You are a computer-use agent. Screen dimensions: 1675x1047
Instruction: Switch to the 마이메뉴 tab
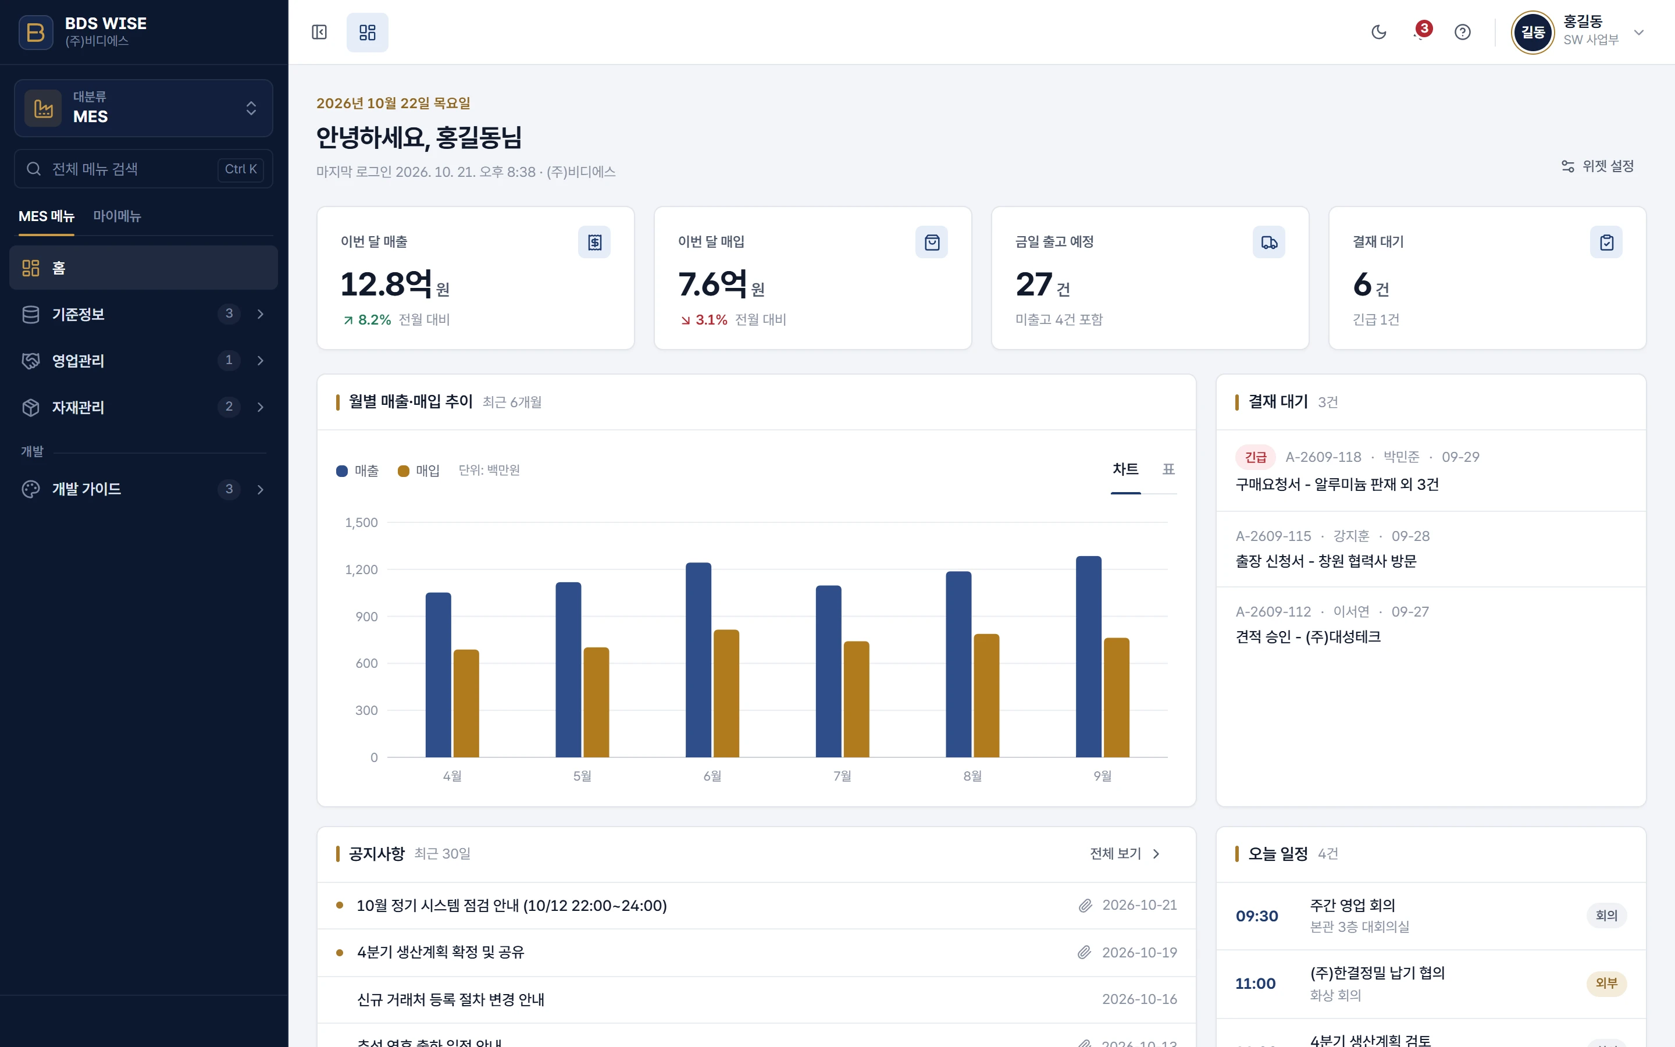[x=117, y=217]
